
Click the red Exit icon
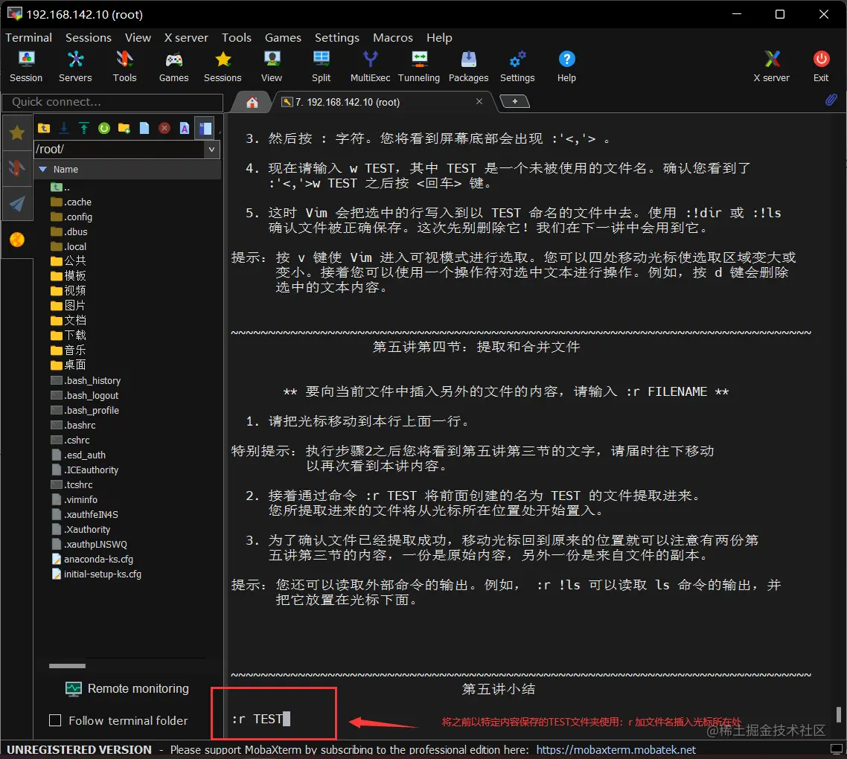coord(821,66)
